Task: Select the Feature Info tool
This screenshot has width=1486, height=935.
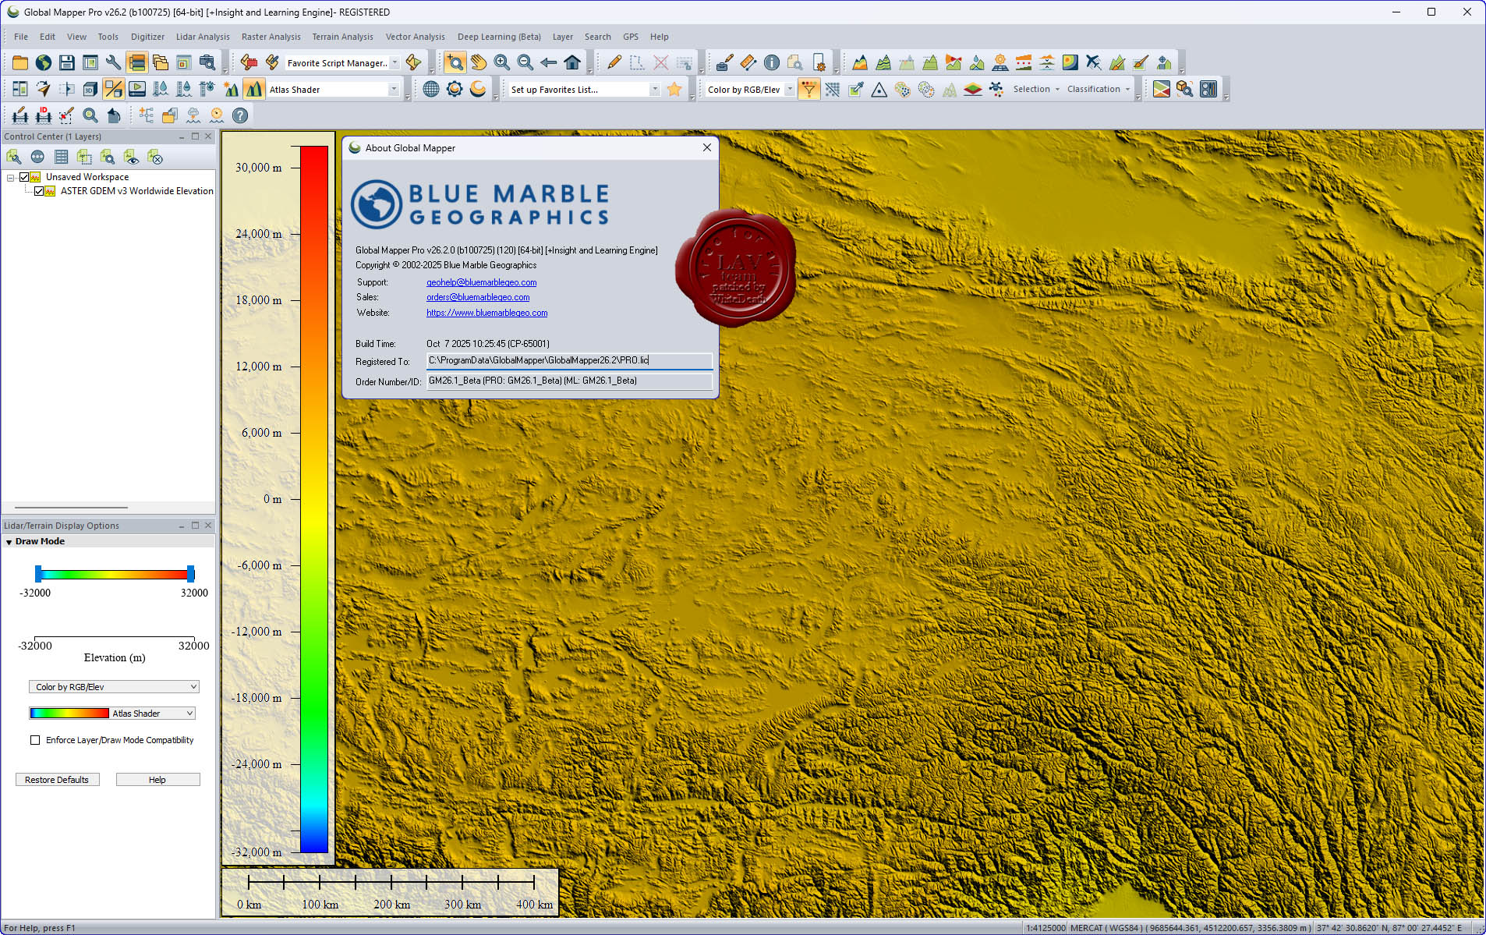Action: coord(771,63)
